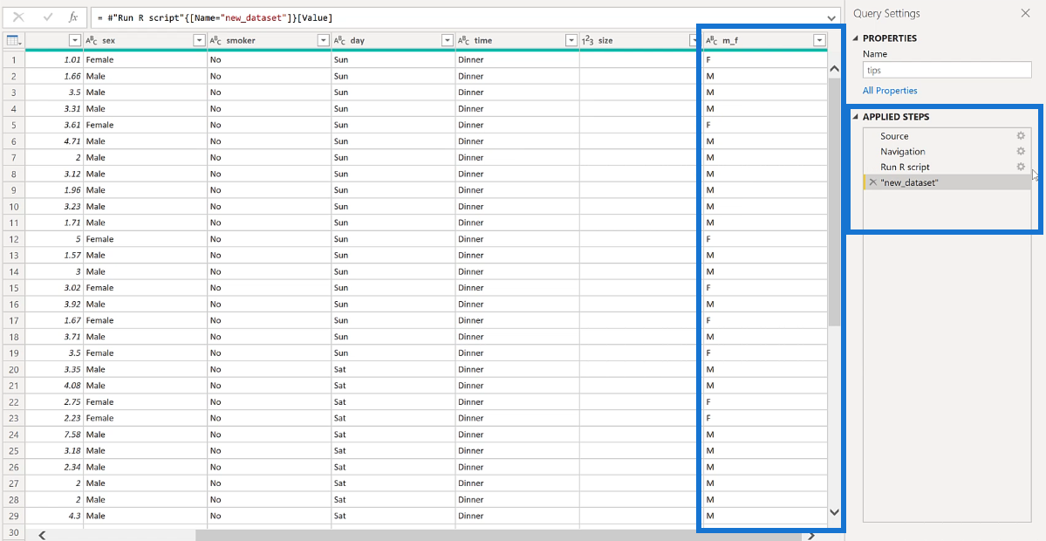The width and height of the screenshot is (1046, 541).
Task: Click Sat in row 20 day column
Action: coord(393,369)
